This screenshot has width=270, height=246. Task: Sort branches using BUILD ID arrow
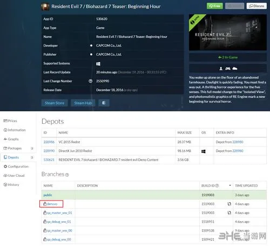point(230,185)
